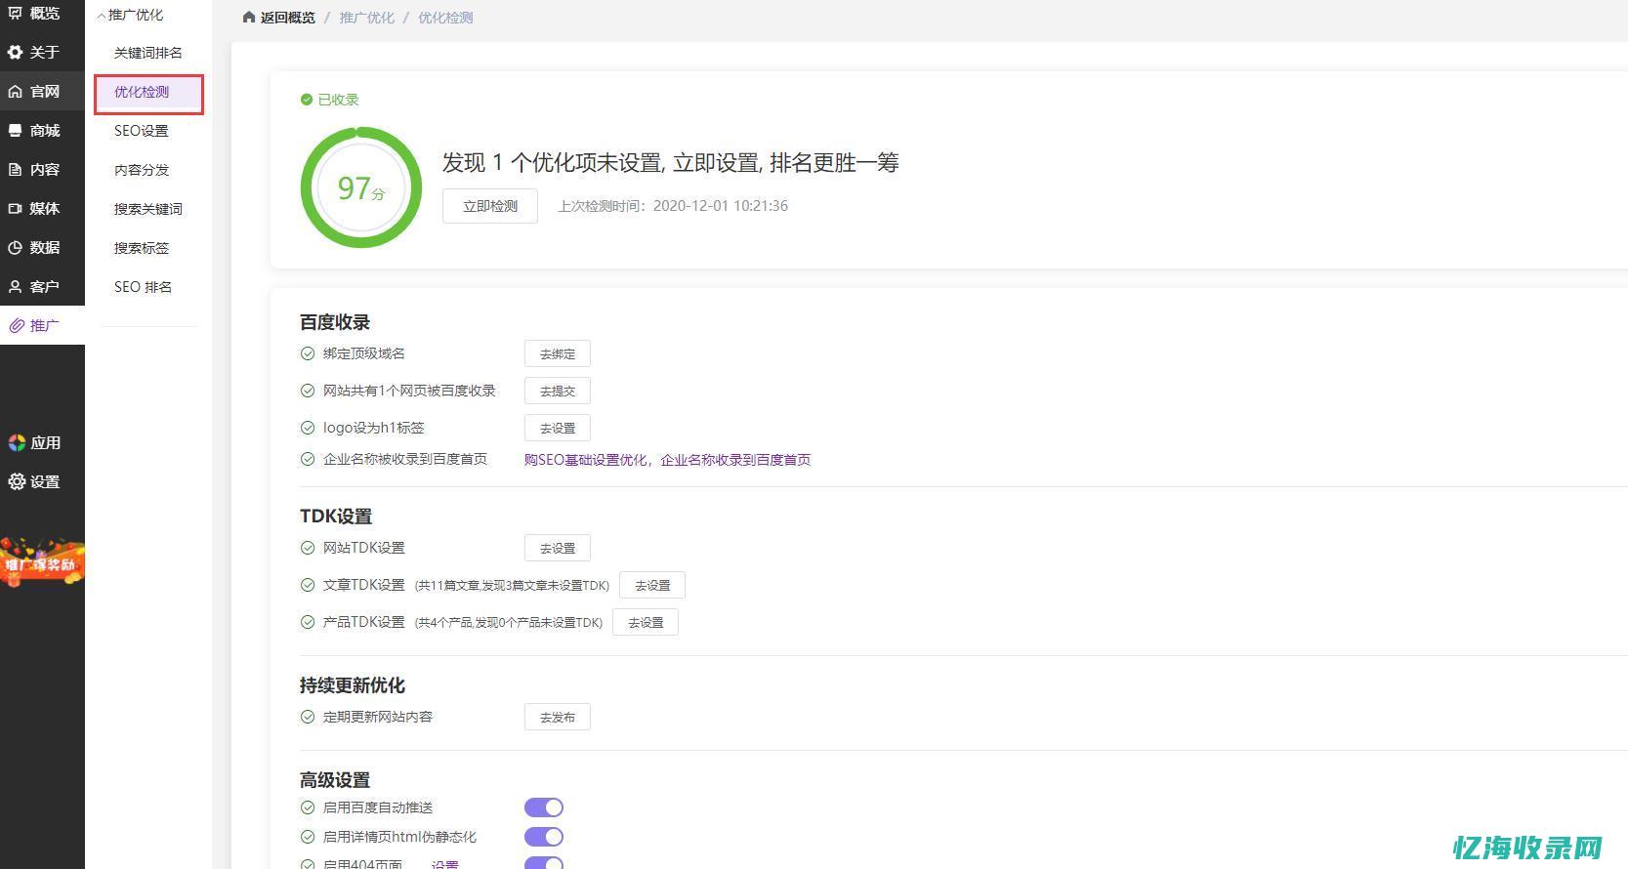Click the 上次检测时间 2020-12-01 10:21:36 text
This screenshot has height=869, width=1628.
tap(673, 206)
